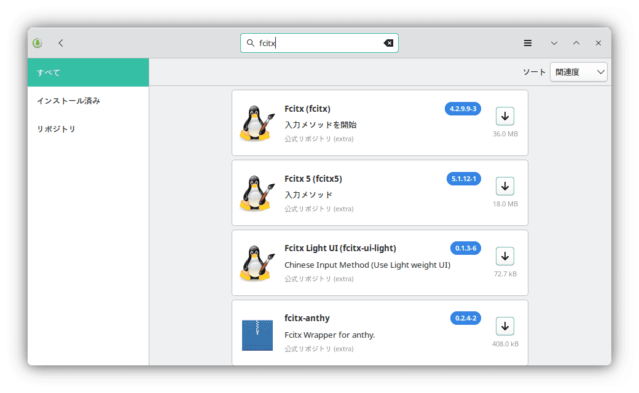Screen dimensions: 639x393
Task: Open the Fcitx 5 (fcitx5) package title
Action: [313, 179]
